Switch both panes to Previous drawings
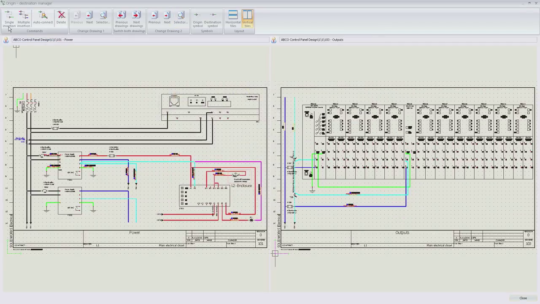 121,19
